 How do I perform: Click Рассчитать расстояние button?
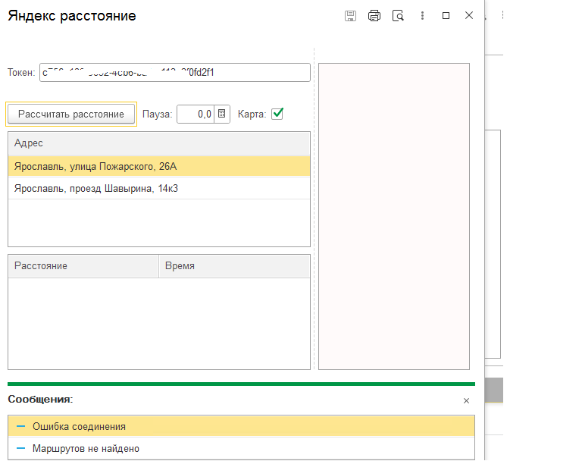(71, 114)
